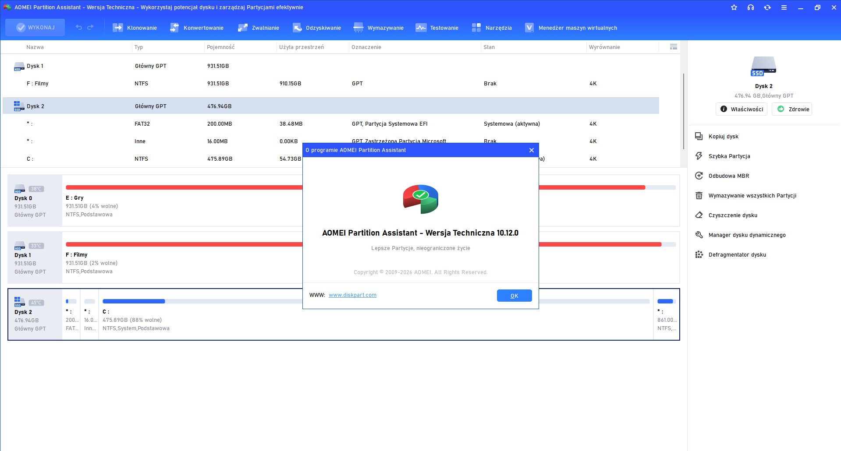Open column settings icon in table header
Viewport: 841px width, 451px height.
click(674, 47)
